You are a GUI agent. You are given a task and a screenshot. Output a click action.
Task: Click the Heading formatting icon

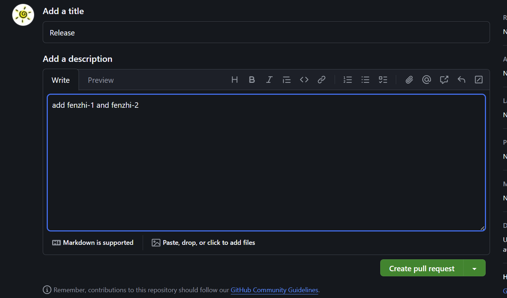point(235,80)
